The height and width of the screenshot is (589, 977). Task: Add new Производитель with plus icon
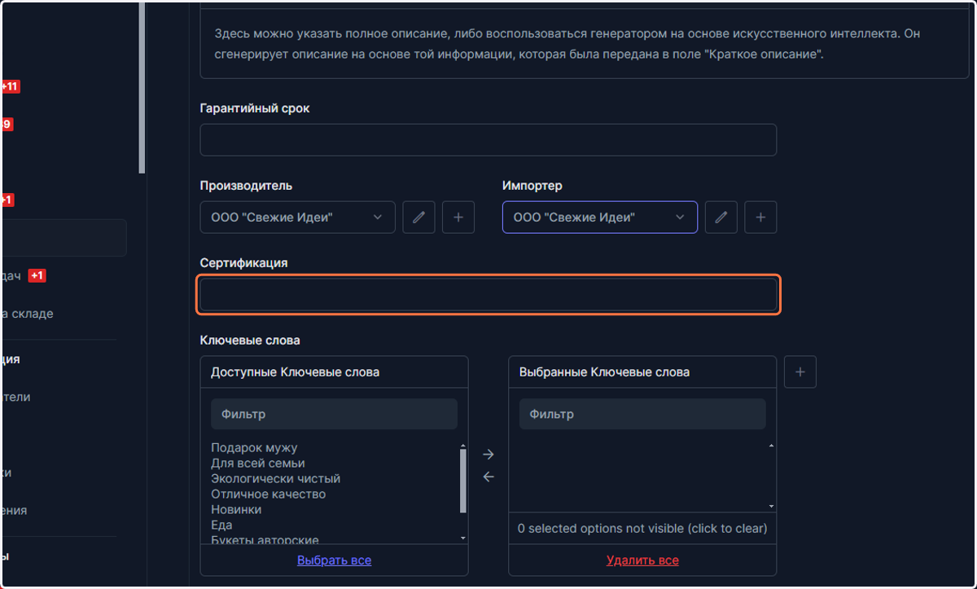(458, 218)
